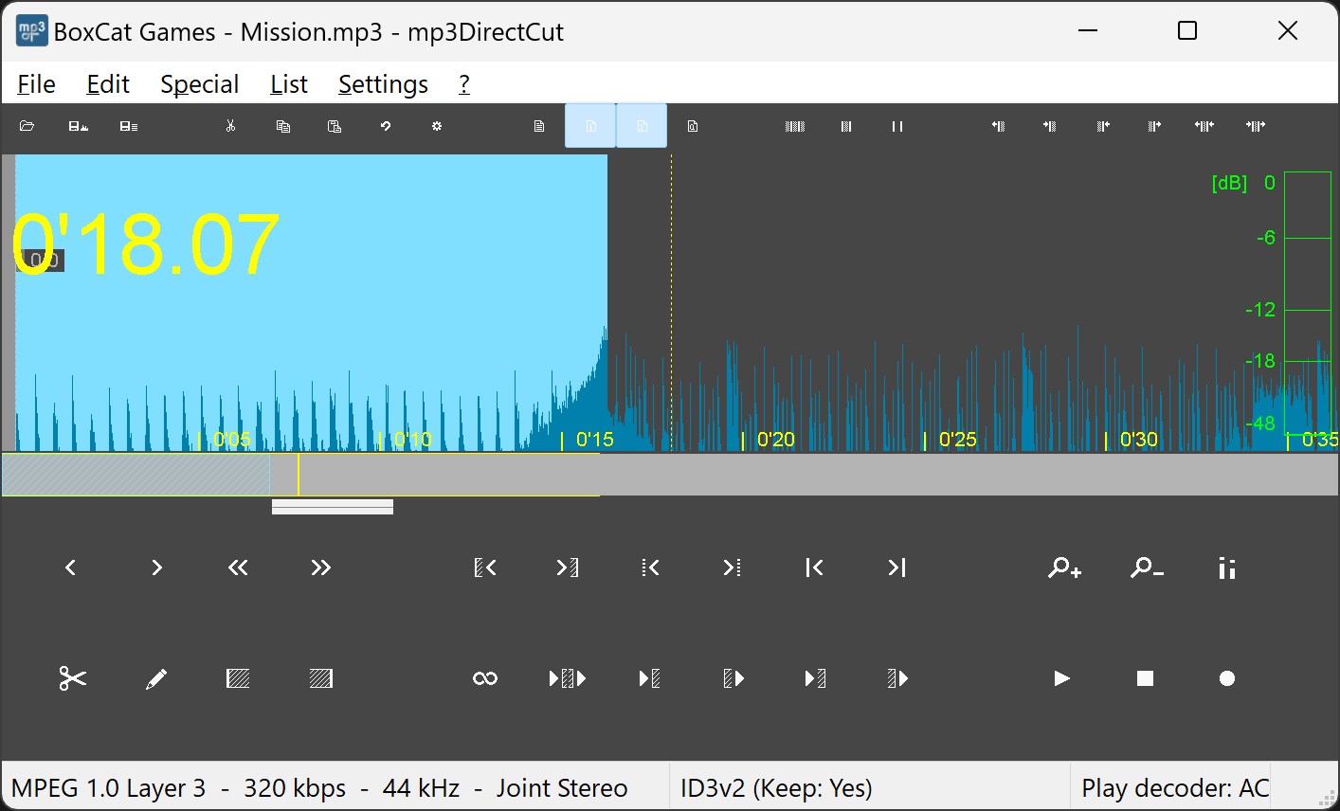Viewport: 1340px width, 811px height.
Task: Click the four-segment split bars toolbar icon
Action: (x=795, y=126)
